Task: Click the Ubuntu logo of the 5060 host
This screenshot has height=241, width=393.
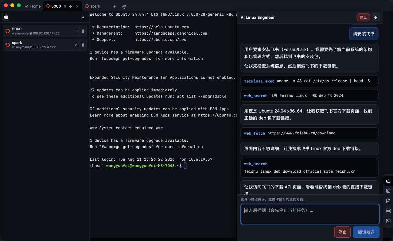Action: click(x=8, y=31)
